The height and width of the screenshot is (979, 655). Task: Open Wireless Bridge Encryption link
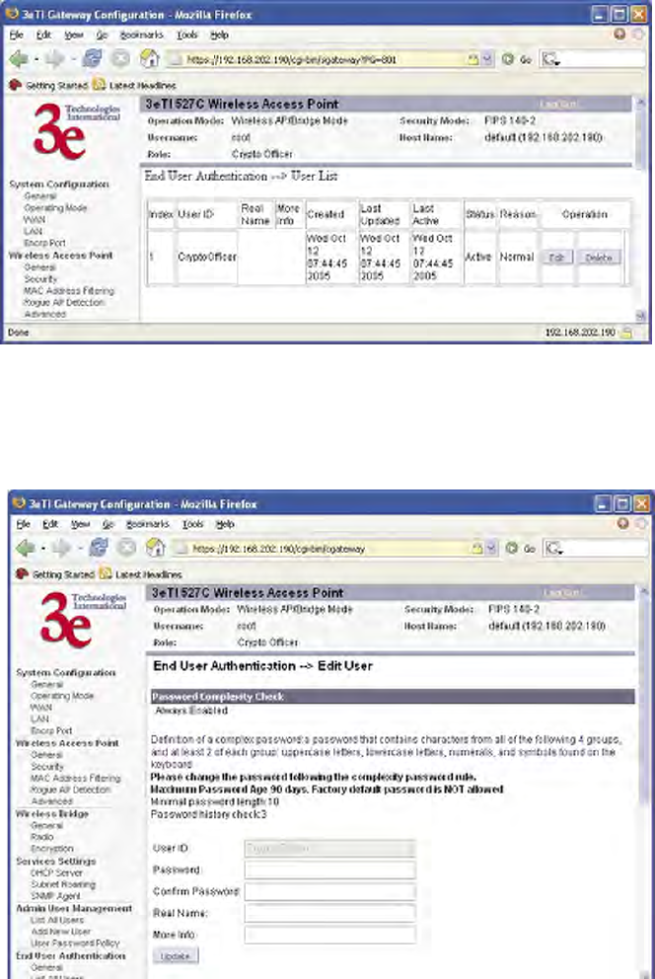tap(51, 849)
